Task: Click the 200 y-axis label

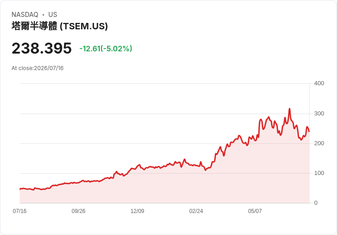Action: click(x=319, y=143)
